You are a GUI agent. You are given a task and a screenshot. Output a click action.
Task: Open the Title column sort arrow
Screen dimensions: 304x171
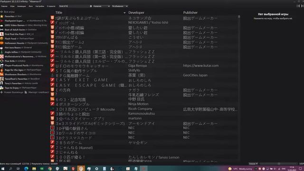click(x=124, y=13)
